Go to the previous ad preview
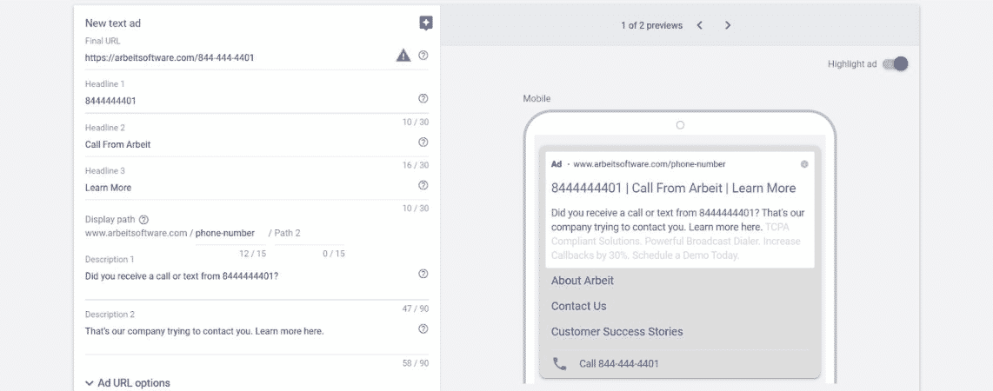The height and width of the screenshot is (391, 993). click(700, 25)
